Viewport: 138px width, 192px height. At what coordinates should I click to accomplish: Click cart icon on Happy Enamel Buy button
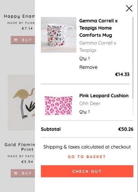16,40
